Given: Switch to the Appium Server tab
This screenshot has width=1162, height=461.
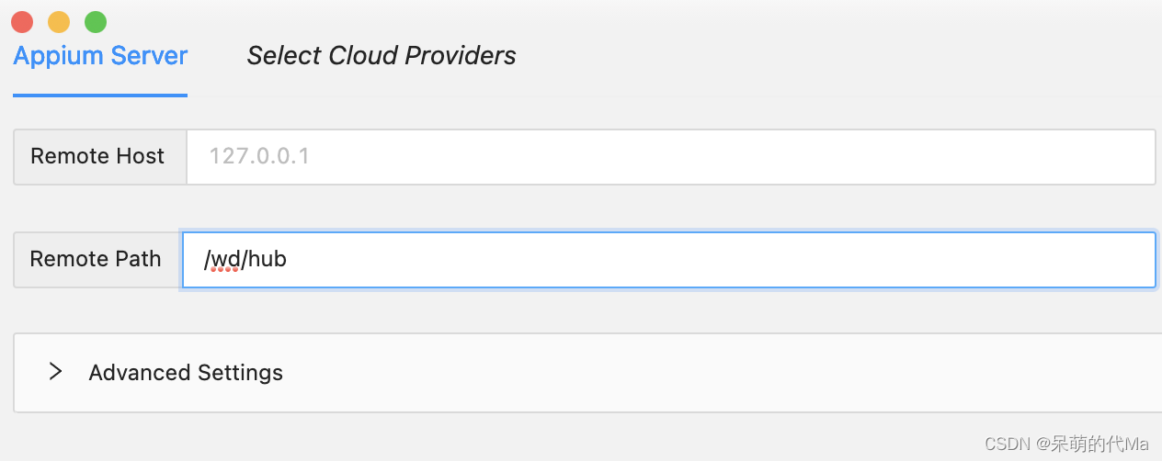Looking at the screenshot, I should [100, 56].
